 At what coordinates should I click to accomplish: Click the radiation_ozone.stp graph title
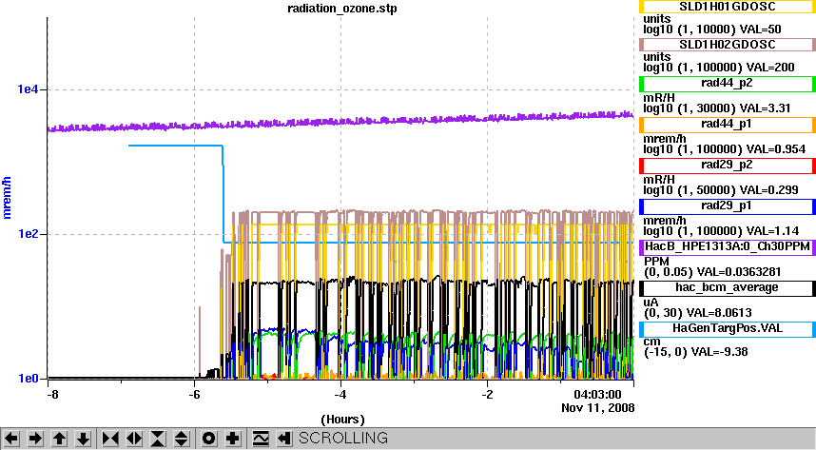tap(342, 9)
